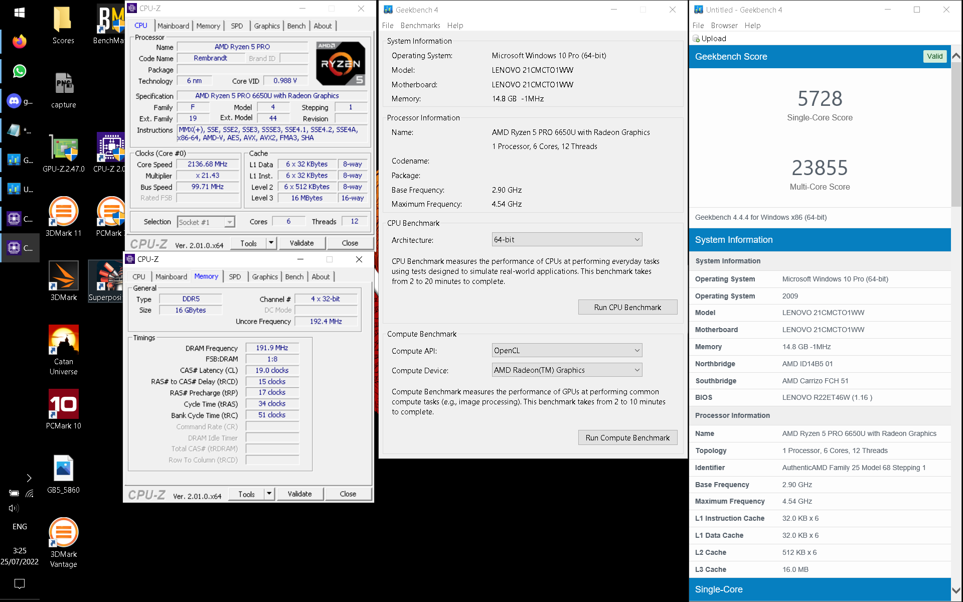
Task: Click Tools button in upper CPU-Z
Action: tap(248, 243)
